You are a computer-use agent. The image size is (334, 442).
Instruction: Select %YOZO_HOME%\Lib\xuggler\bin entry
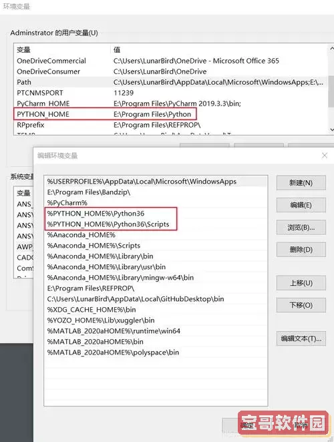pyautogui.click(x=156, y=320)
